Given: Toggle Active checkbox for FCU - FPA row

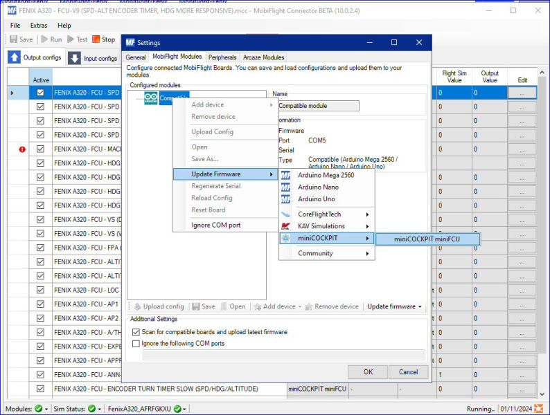Looking at the screenshot, I should coord(40,248).
